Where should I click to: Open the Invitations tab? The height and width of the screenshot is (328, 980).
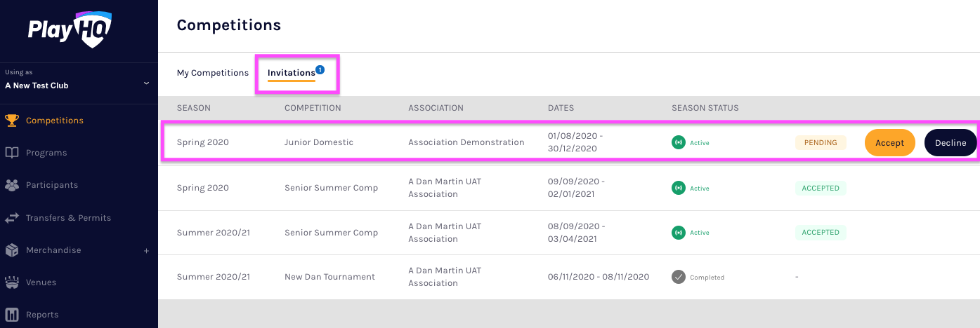coord(291,73)
